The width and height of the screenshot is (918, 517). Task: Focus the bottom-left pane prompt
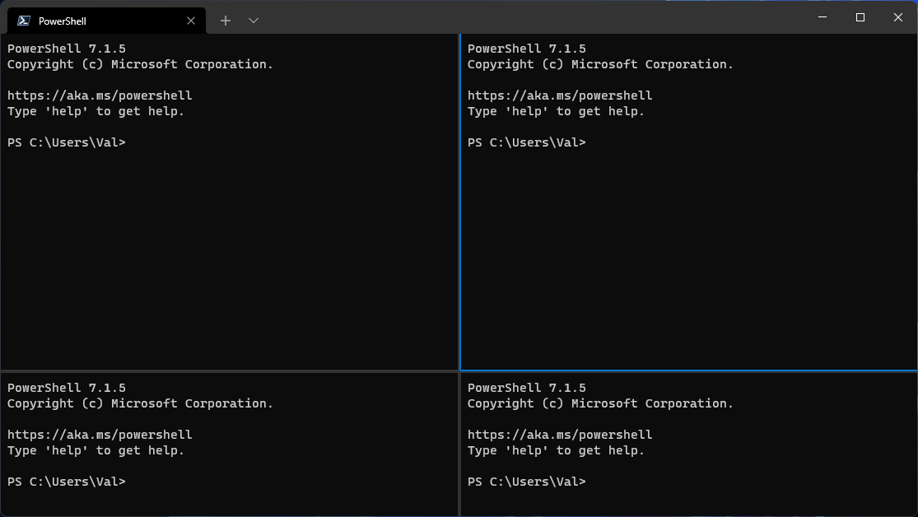tap(67, 482)
